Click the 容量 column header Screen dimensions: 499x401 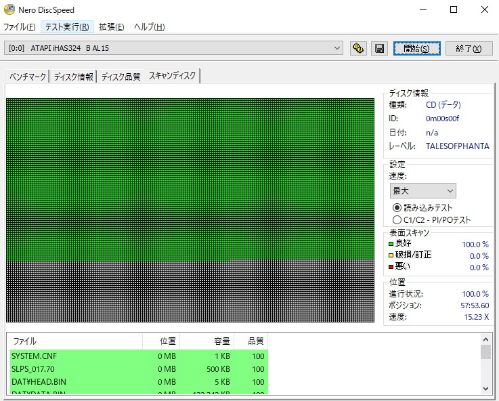click(207, 341)
